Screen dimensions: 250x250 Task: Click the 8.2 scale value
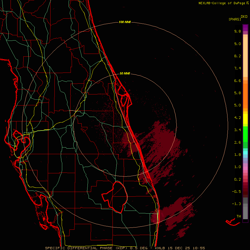point(237,56)
